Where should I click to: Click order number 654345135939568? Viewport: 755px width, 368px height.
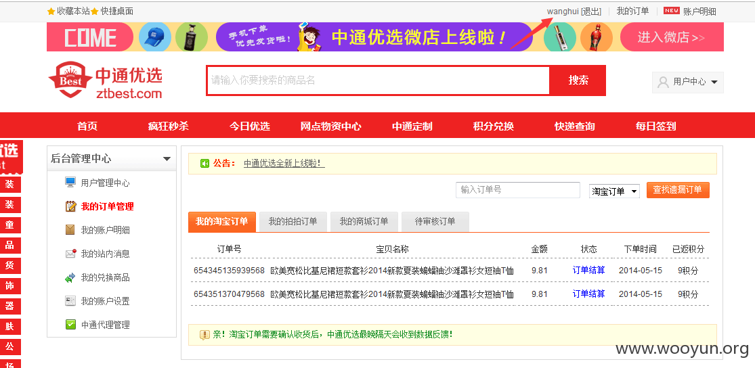pyautogui.click(x=229, y=271)
